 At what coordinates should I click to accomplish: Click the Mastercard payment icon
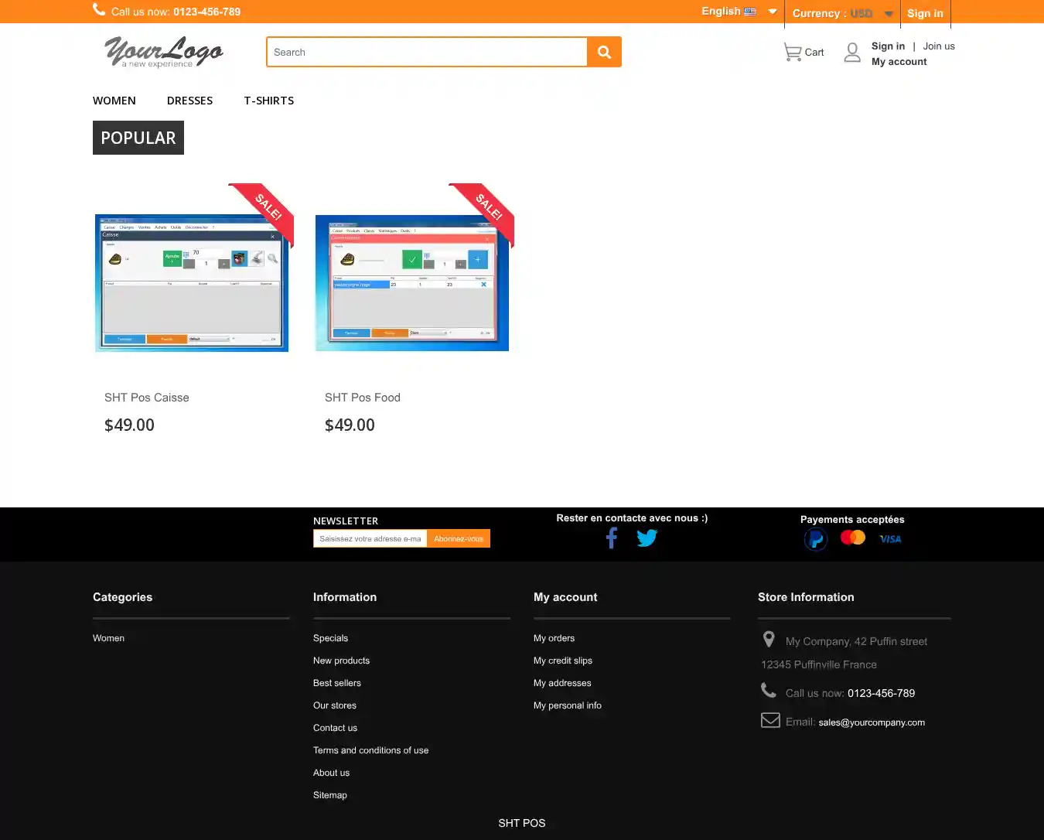click(853, 538)
